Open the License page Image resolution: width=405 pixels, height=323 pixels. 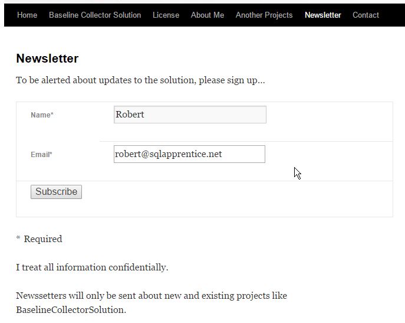(166, 15)
